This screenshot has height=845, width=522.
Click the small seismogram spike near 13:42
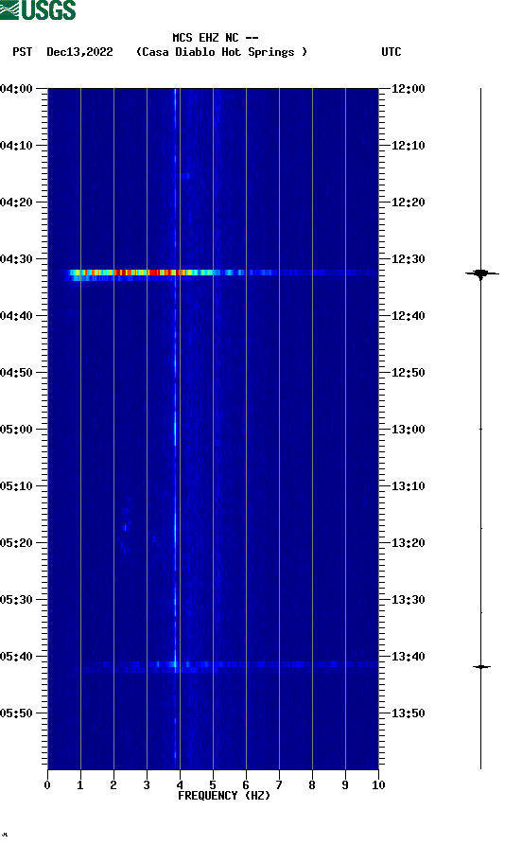pyautogui.click(x=481, y=667)
